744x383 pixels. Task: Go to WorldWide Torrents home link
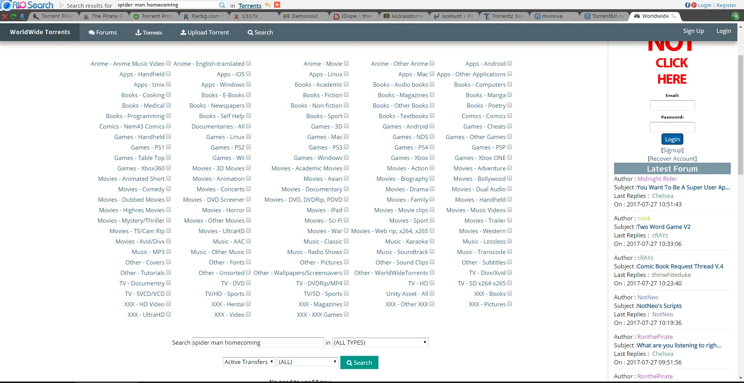(40, 32)
